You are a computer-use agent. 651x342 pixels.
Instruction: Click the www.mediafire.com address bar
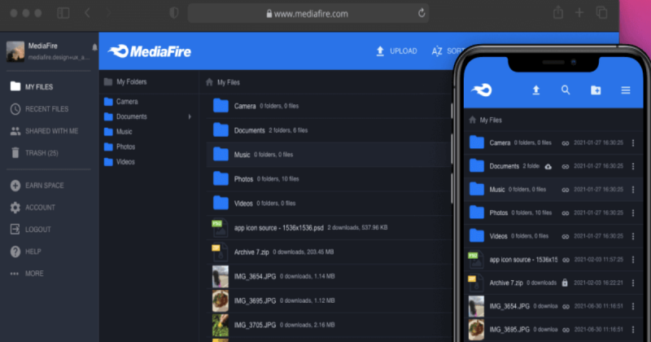point(308,14)
